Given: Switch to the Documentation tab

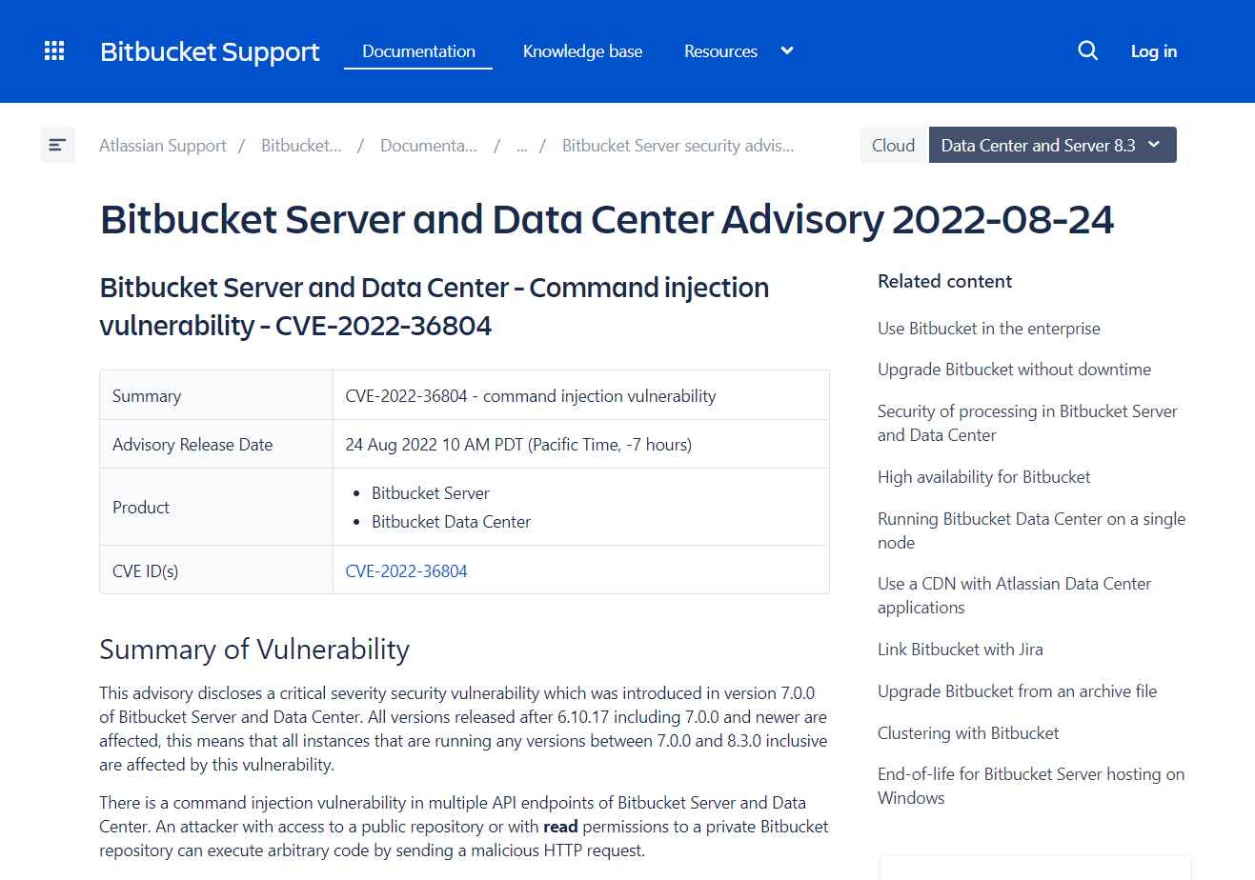Looking at the screenshot, I should click(x=417, y=50).
